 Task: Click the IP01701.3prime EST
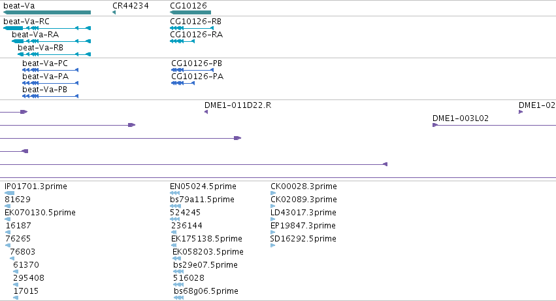click(x=10, y=193)
